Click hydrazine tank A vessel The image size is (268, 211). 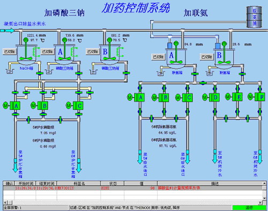coord(176,59)
